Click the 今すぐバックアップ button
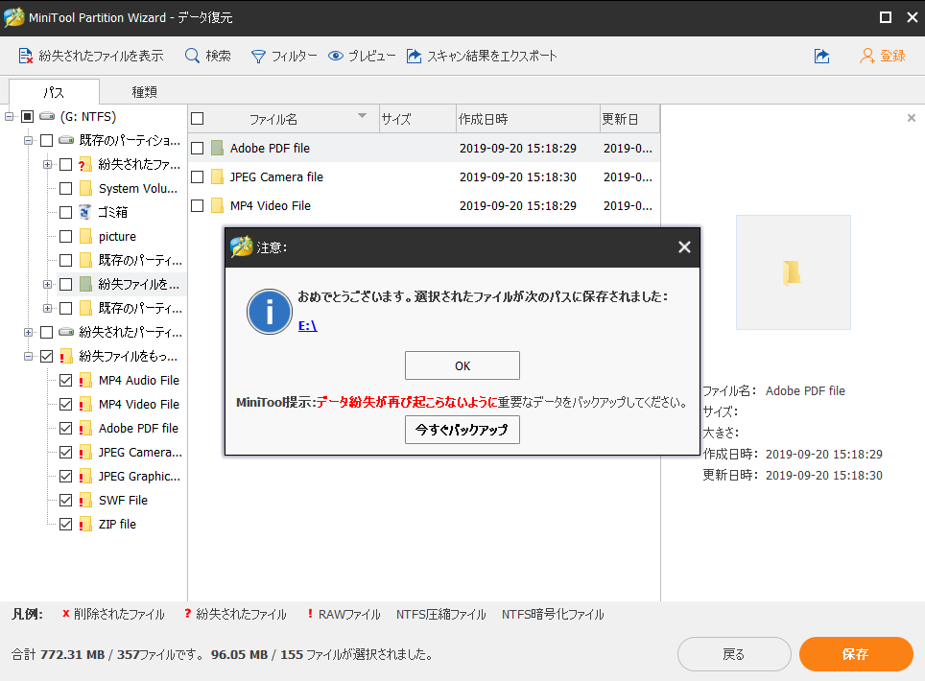The width and height of the screenshot is (925, 681). pyautogui.click(x=462, y=430)
